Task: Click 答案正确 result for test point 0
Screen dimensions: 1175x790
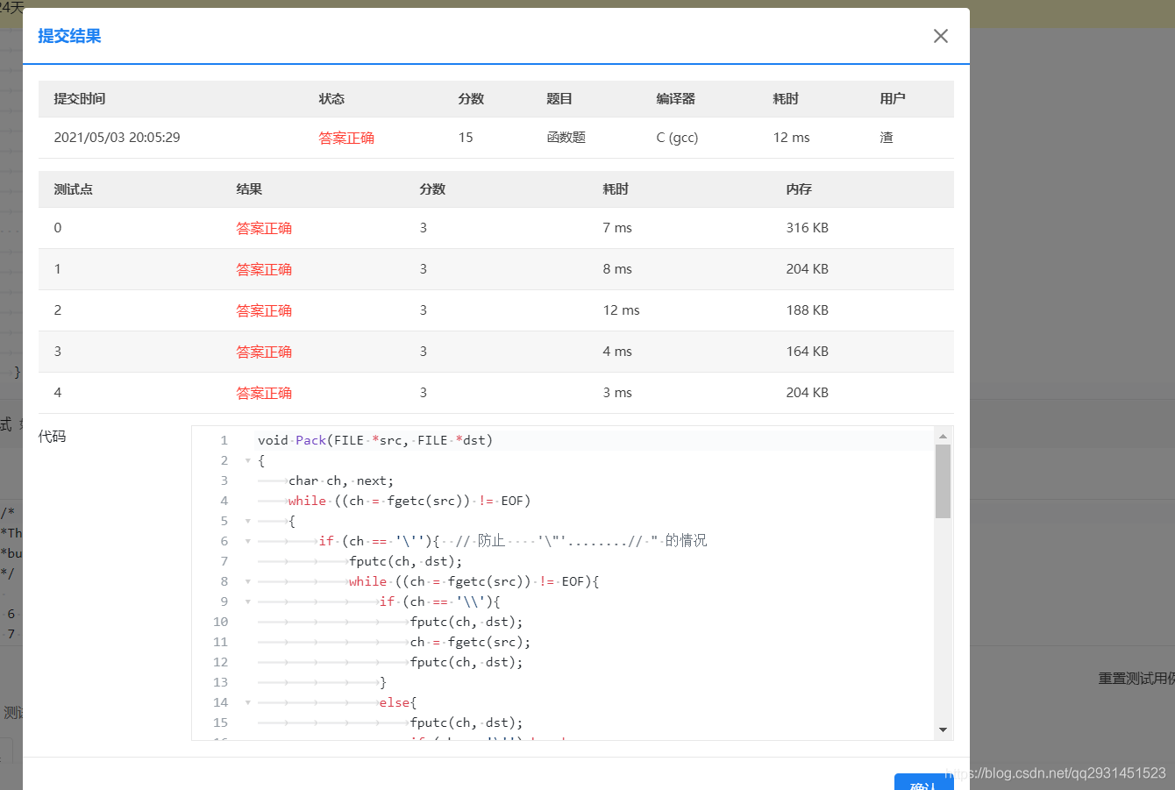Action: [x=264, y=227]
